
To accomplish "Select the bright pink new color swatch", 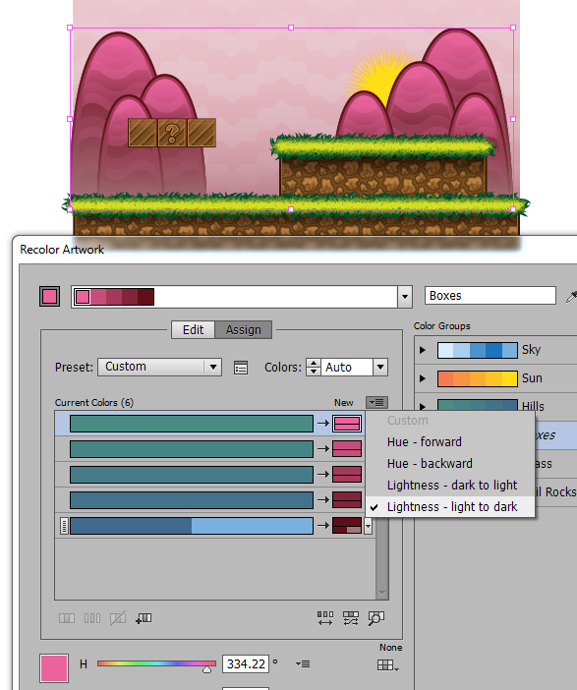I will [347, 424].
